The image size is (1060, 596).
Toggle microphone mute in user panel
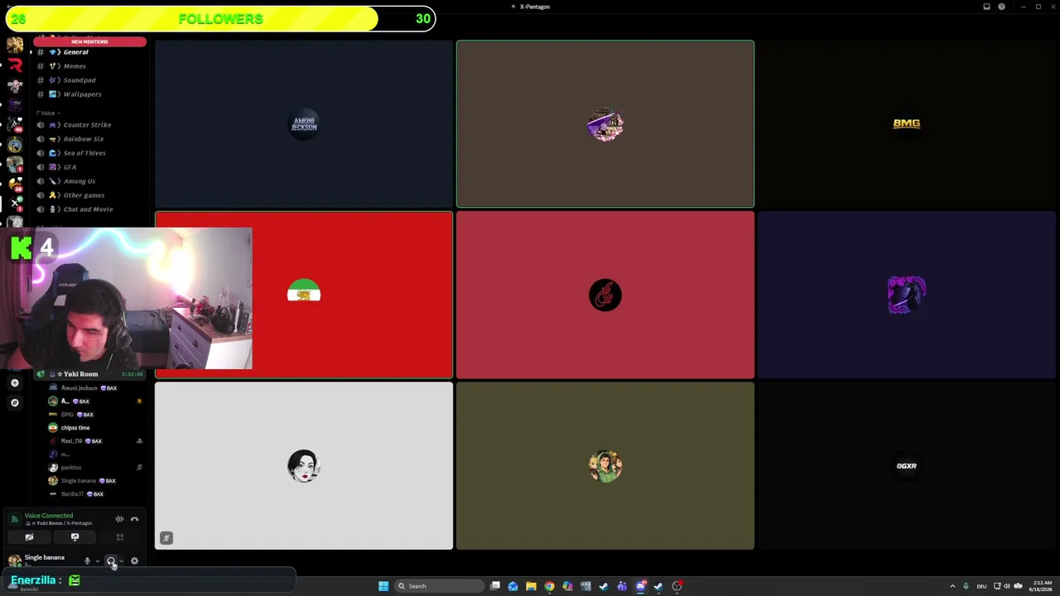click(x=87, y=560)
